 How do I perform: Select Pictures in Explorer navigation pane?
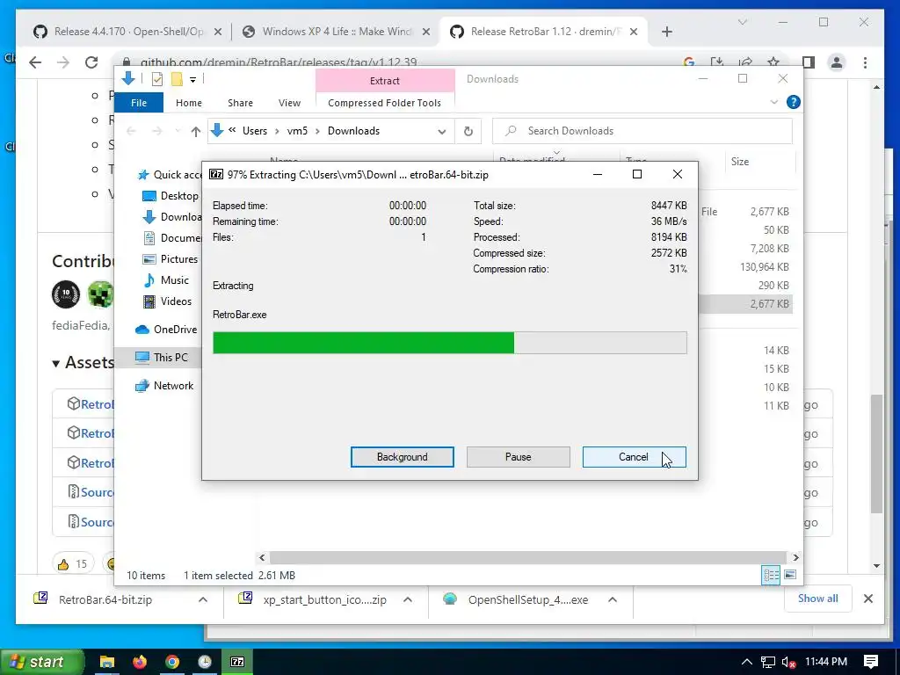pos(171,259)
